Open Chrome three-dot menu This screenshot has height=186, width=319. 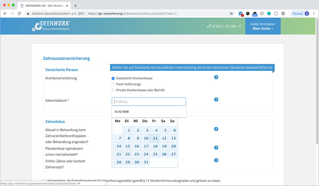coord(314,14)
